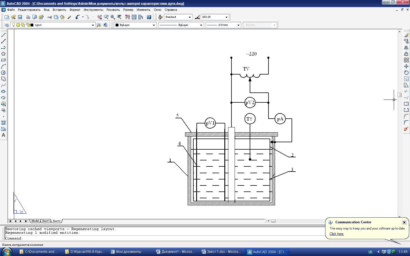The image size is (410, 256).
Task: Click the Help question mark icon
Action: [149, 17]
